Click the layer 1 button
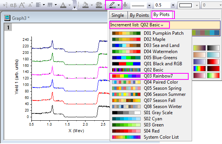 coord(8,28)
